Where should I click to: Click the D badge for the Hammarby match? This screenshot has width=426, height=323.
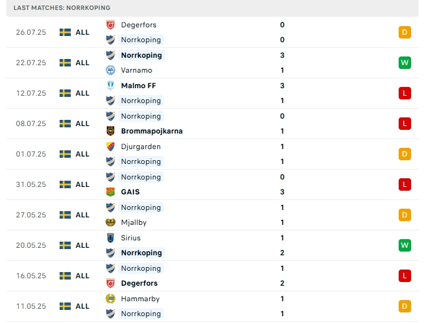pyautogui.click(x=405, y=306)
